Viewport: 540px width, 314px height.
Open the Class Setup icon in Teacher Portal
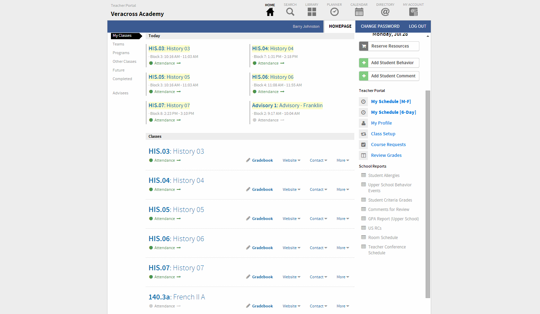pos(363,134)
